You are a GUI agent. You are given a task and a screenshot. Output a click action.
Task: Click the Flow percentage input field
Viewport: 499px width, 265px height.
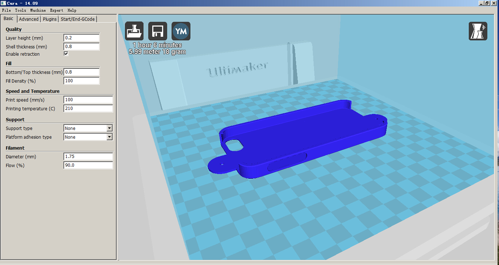[88, 165]
